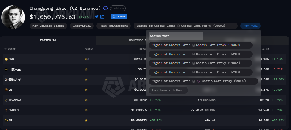Click the $7.2K $BANANA value
The image size is (291, 130).
264,100
